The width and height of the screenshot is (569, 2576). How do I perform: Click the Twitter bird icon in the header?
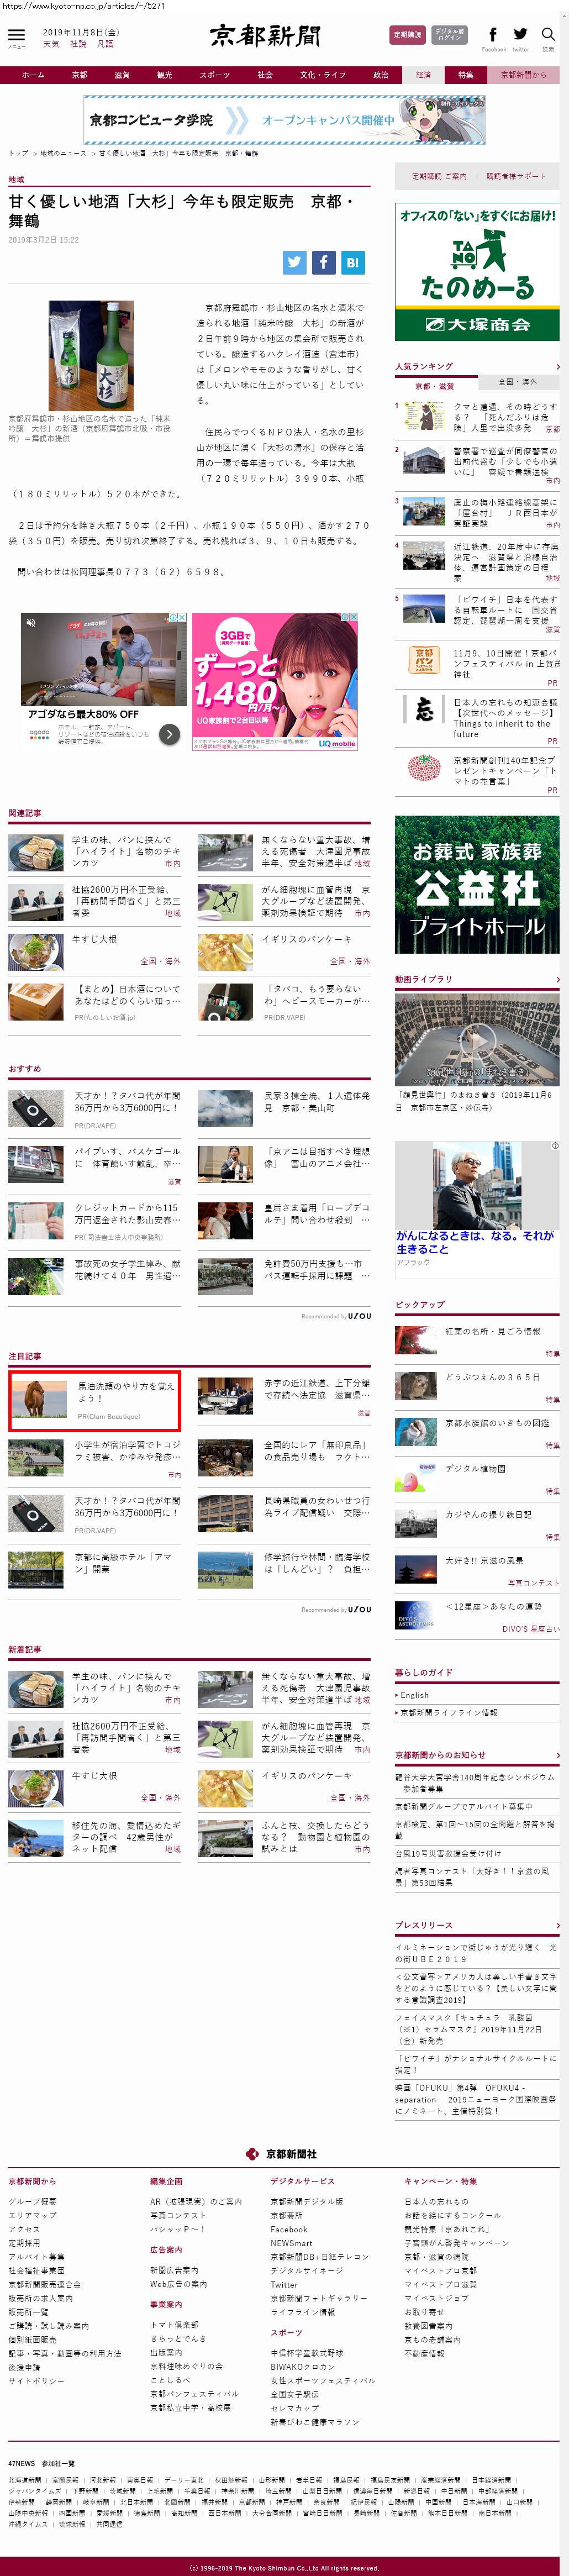click(x=520, y=35)
